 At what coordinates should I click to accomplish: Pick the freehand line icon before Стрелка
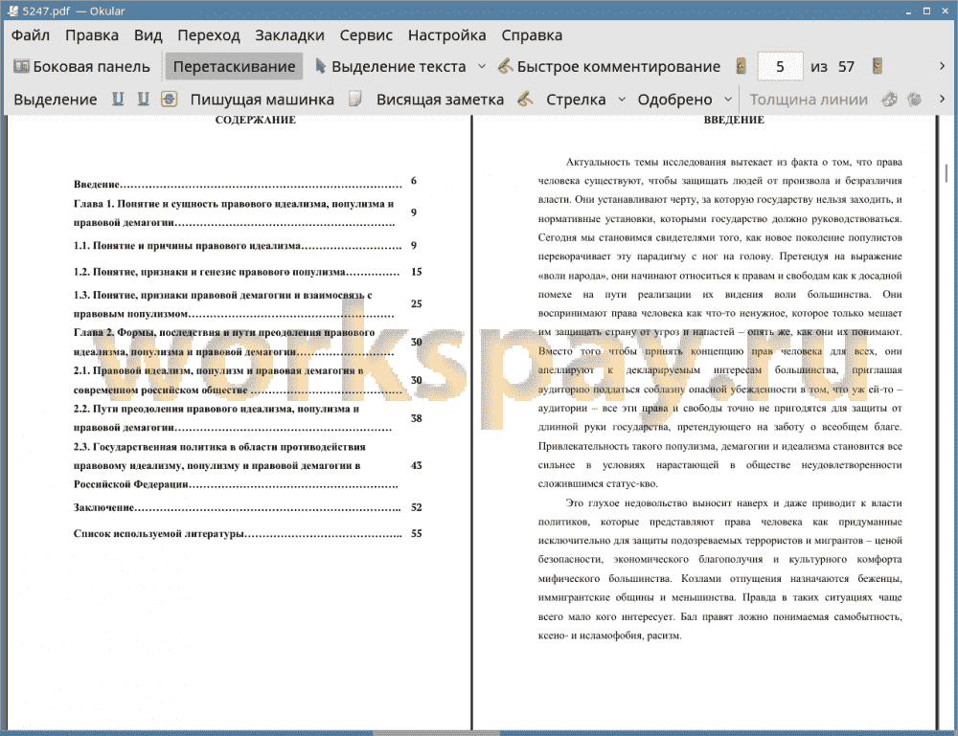pos(525,99)
